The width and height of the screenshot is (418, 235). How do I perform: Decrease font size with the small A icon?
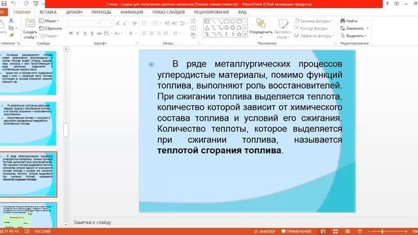tap(125, 23)
